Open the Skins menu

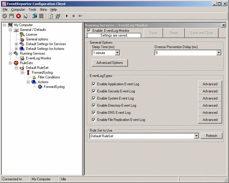pos(43,10)
